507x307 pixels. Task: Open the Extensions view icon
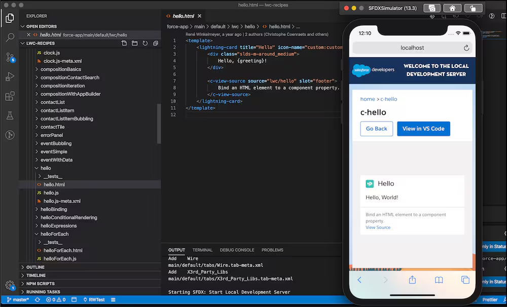[x=10, y=96]
